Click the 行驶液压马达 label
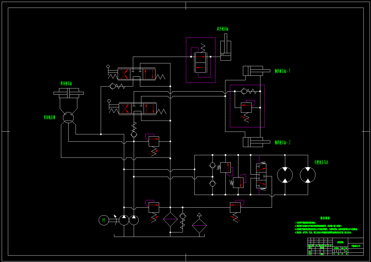This screenshot has width=371, height=262. coord(321,162)
